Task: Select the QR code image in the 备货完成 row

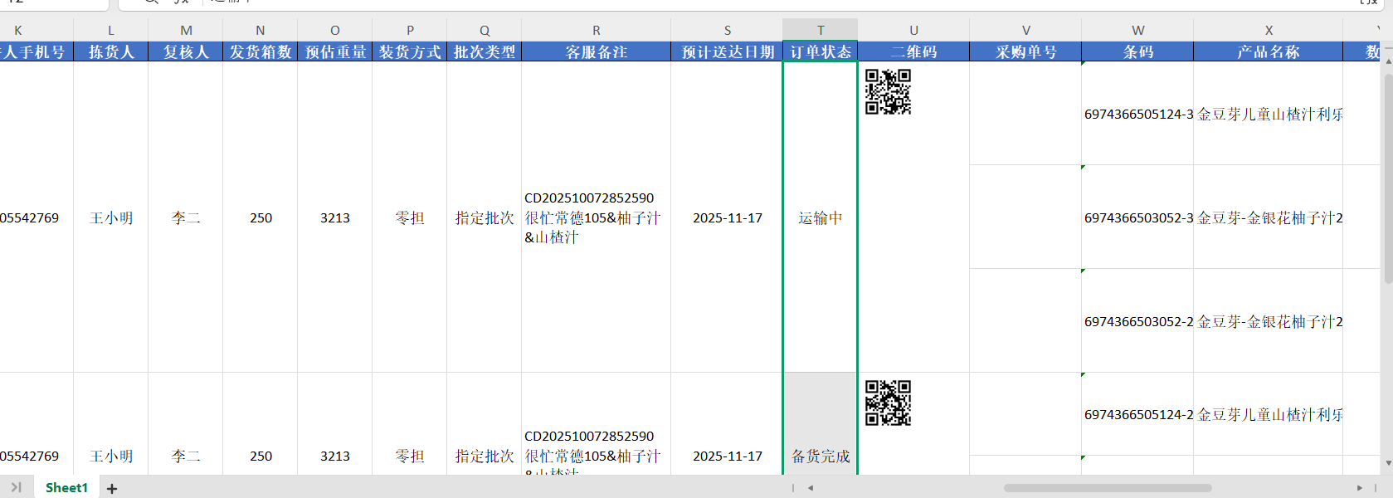Action: coord(888,403)
